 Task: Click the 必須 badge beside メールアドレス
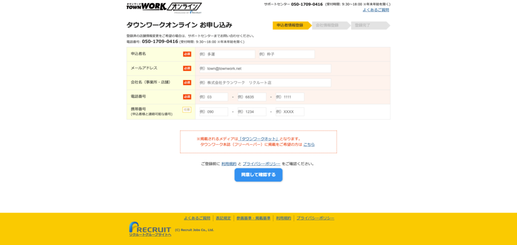(187, 69)
